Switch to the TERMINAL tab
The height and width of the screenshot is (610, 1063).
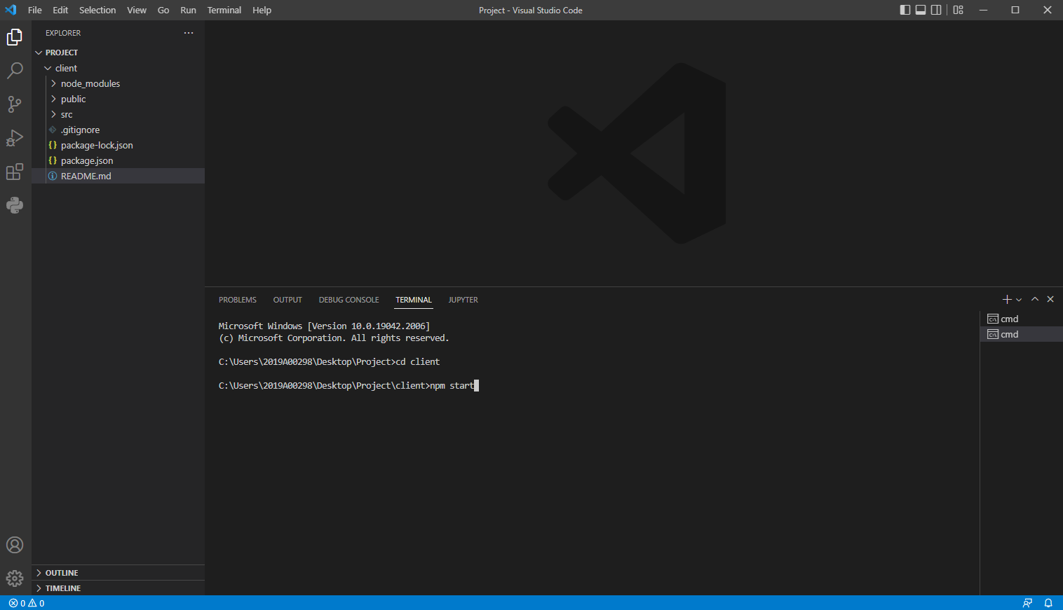414,300
